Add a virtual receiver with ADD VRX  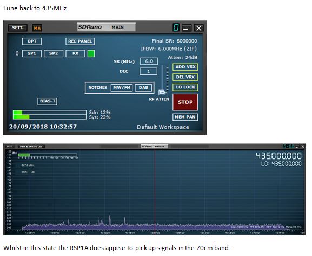coord(185,67)
